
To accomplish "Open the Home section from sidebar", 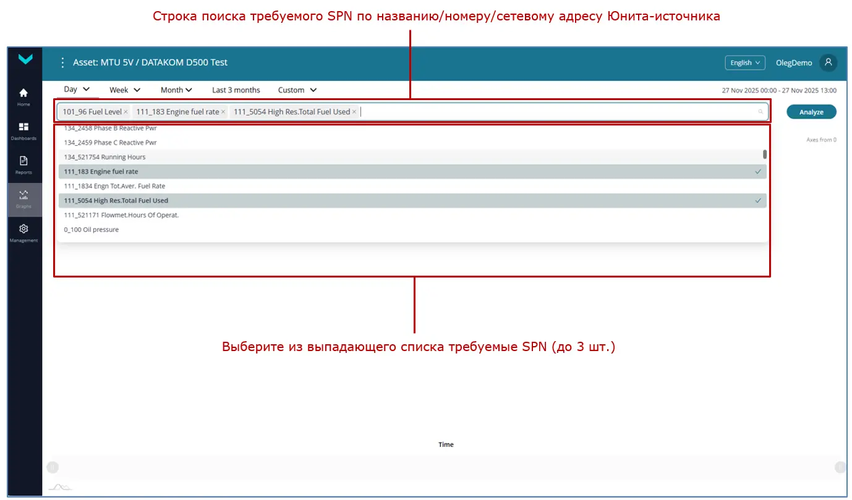I will click(x=23, y=93).
